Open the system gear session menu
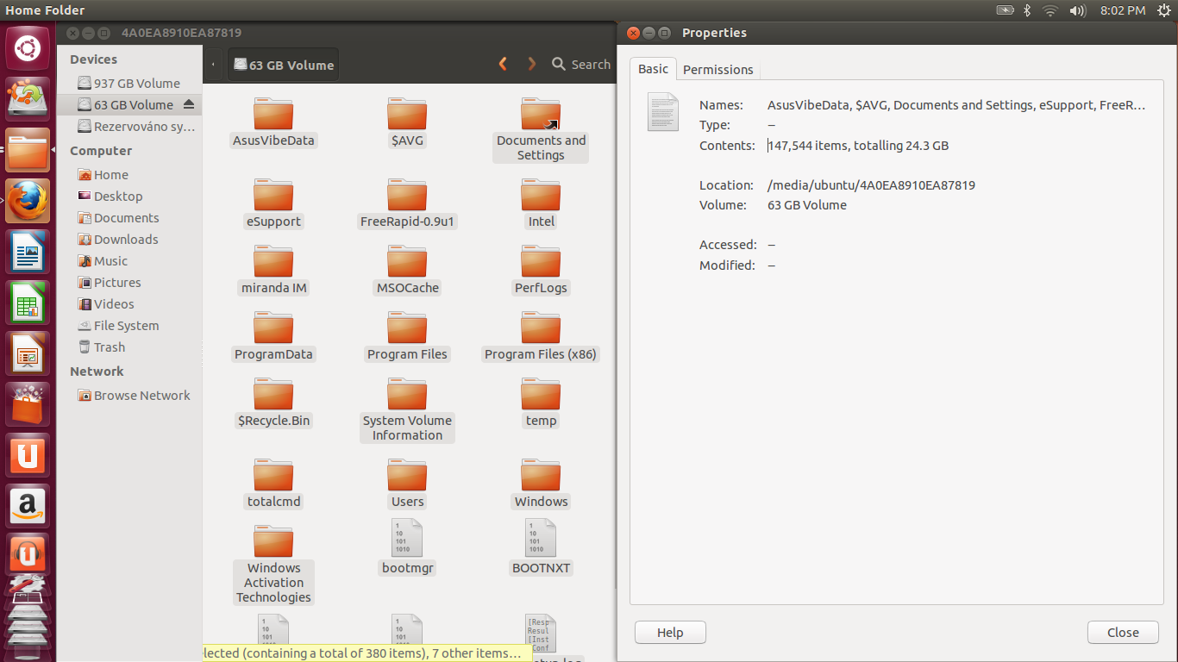This screenshot has height=662, width=1178. click(x=1164, y=10)
